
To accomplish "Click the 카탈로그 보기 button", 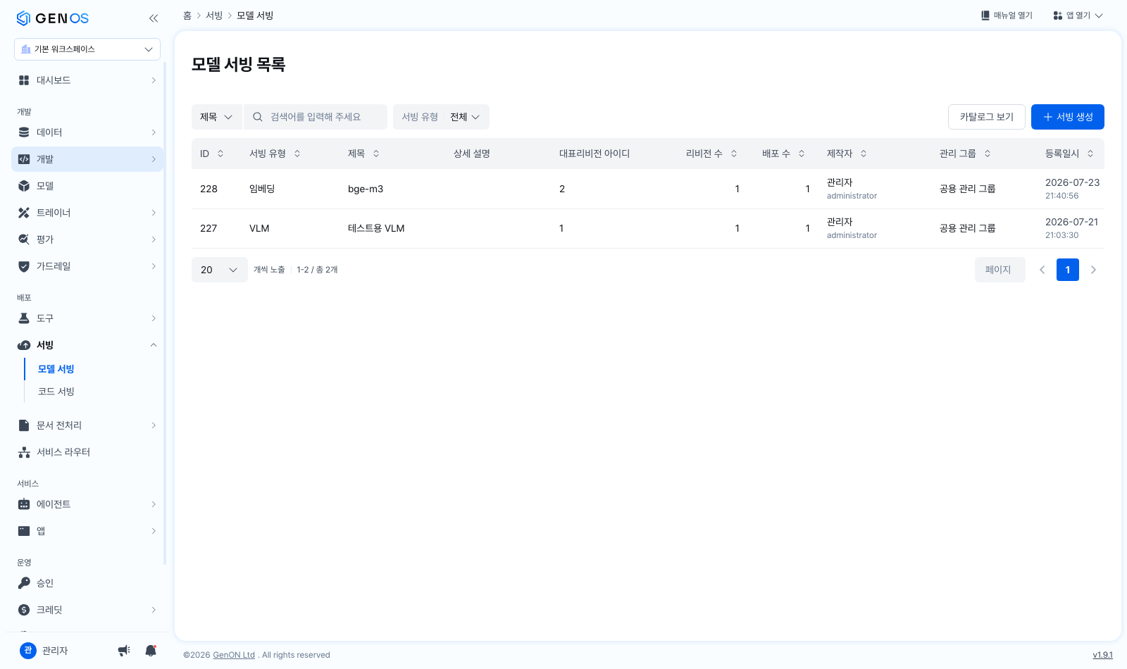I will (x=987, y=117).
